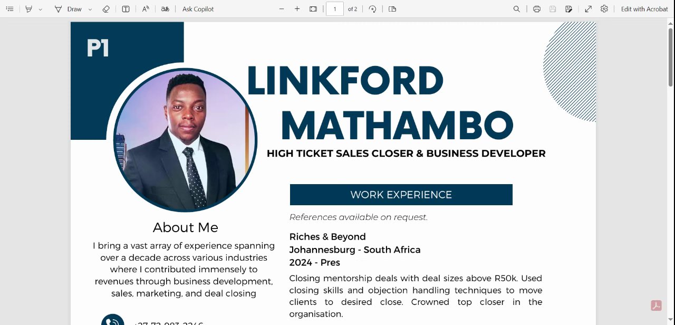Click Ask Copilot in the toolbar
This screenshot has width=675, height=325.
pyautogui.click(x=198, y=9)
